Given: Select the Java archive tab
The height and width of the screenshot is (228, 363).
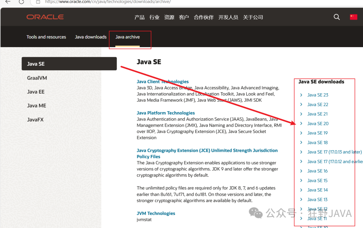Looking at the screenshot, I should [128, 37].
